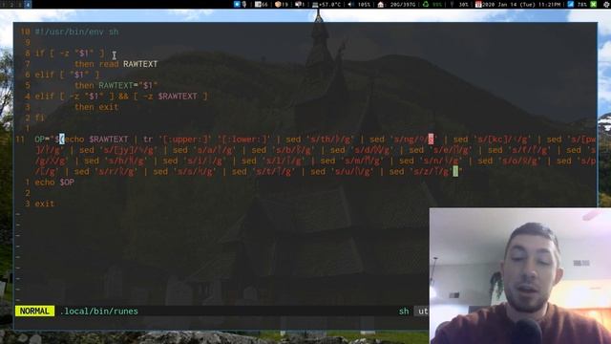The image size is (611, 344).
Task: Click the shebang line #!/usr/bin/env sh
Action: click(76, 32)
